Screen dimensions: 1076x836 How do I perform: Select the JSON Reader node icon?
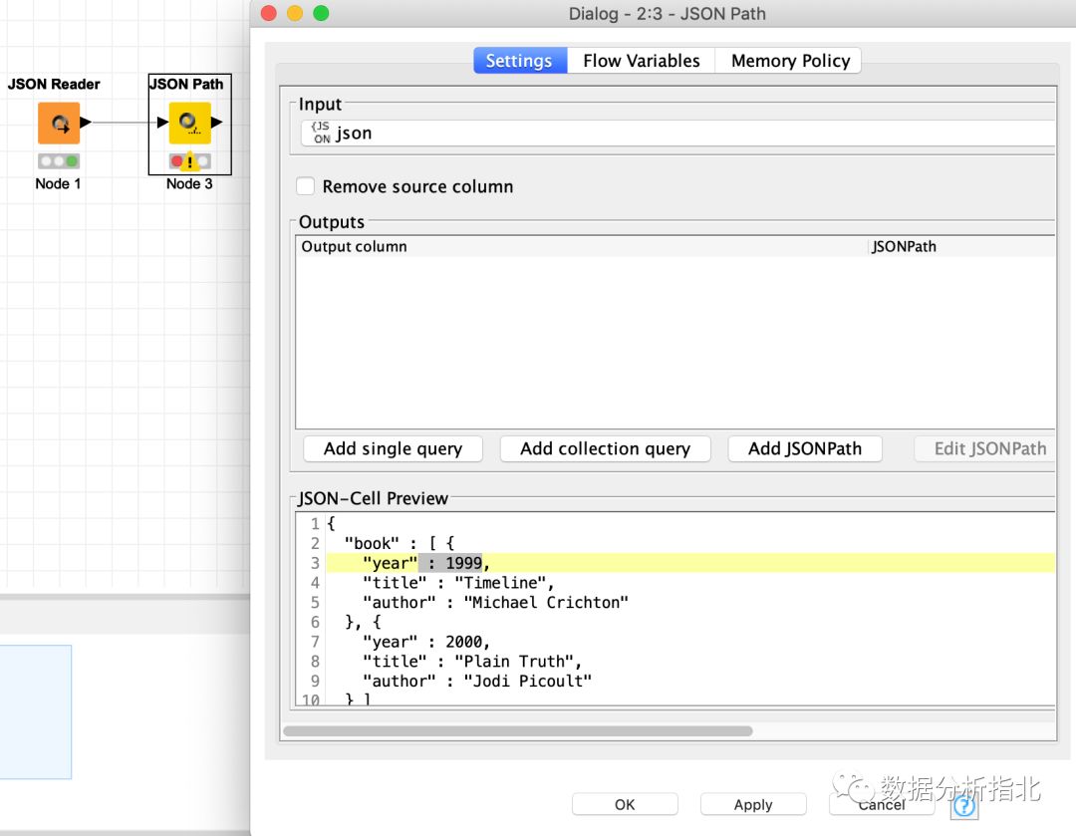pos(59,123)
